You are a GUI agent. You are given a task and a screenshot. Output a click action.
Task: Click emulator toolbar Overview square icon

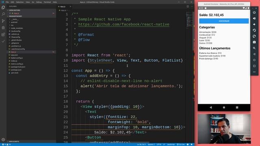pyautogui.click(x=254, y=66)
